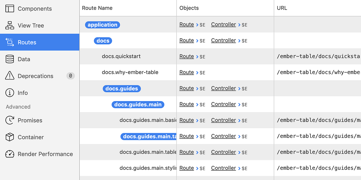The height and width of the screenshot is (180, 361).
Task: Click the View Tree icon
Action: coord(9,25)
